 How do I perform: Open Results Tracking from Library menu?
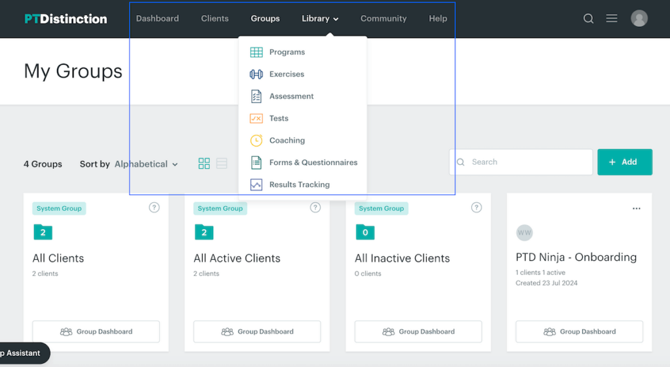click(299, 184)
